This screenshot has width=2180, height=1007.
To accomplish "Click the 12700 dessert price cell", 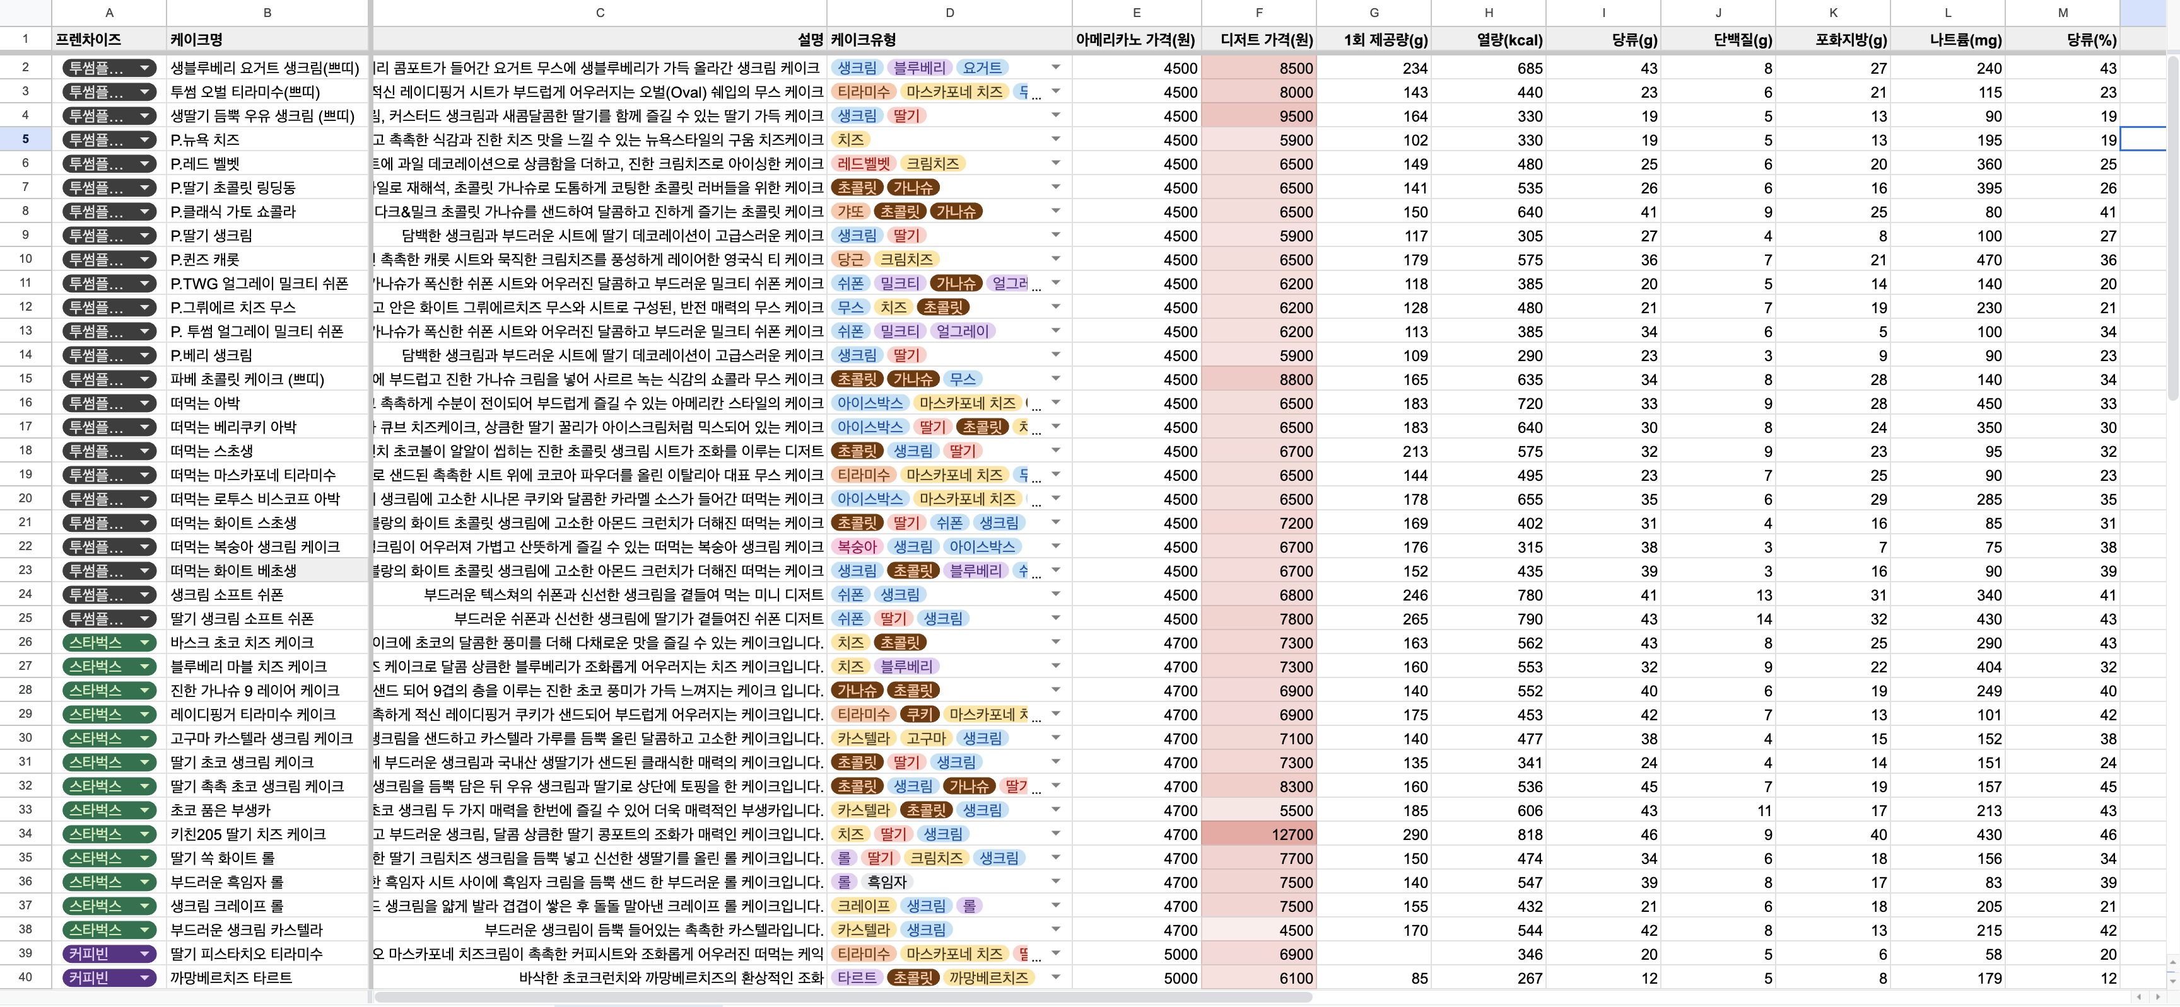I will tap(1258, 834).
